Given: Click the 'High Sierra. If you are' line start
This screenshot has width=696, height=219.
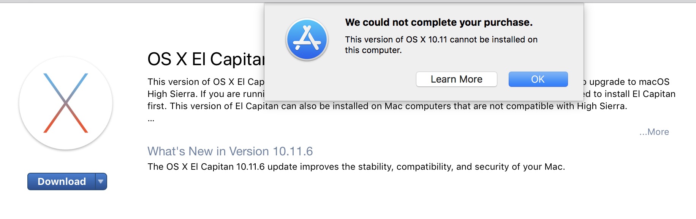Looking at the screenshot, I should [x=205, y=94].
